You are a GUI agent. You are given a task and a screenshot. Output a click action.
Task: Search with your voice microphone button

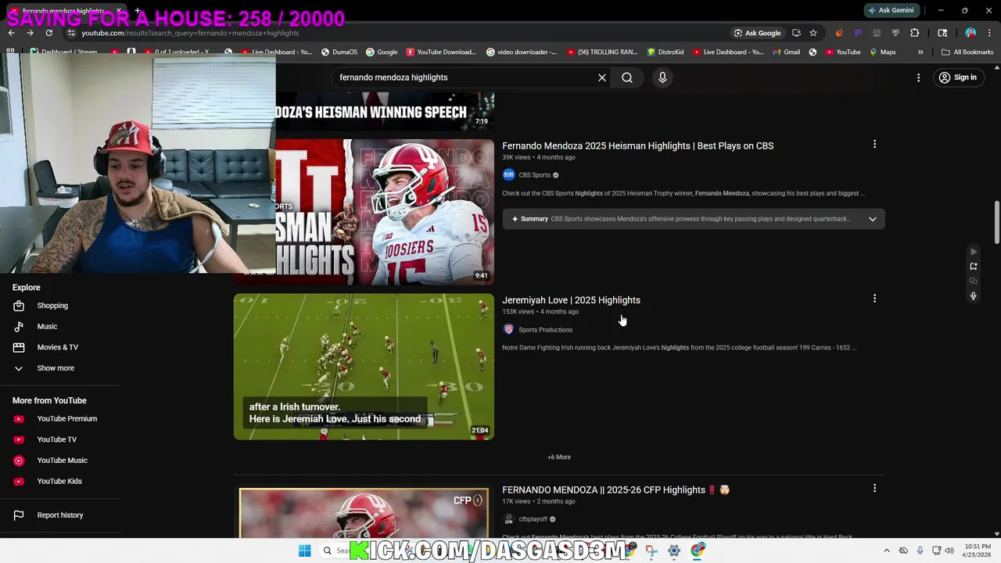tap(662, 77)
